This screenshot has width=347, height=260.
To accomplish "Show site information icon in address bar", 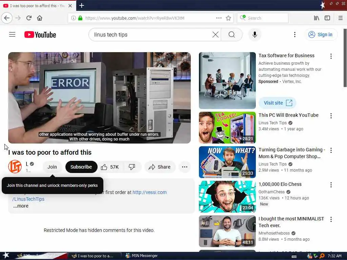I will (x=73, y=18).
